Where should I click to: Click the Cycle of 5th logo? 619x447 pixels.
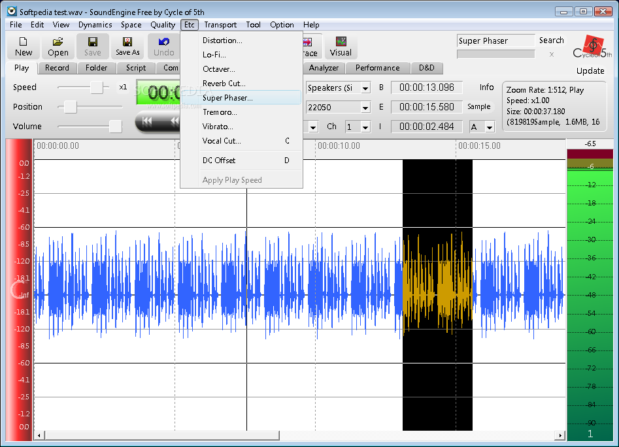[592, 47]
